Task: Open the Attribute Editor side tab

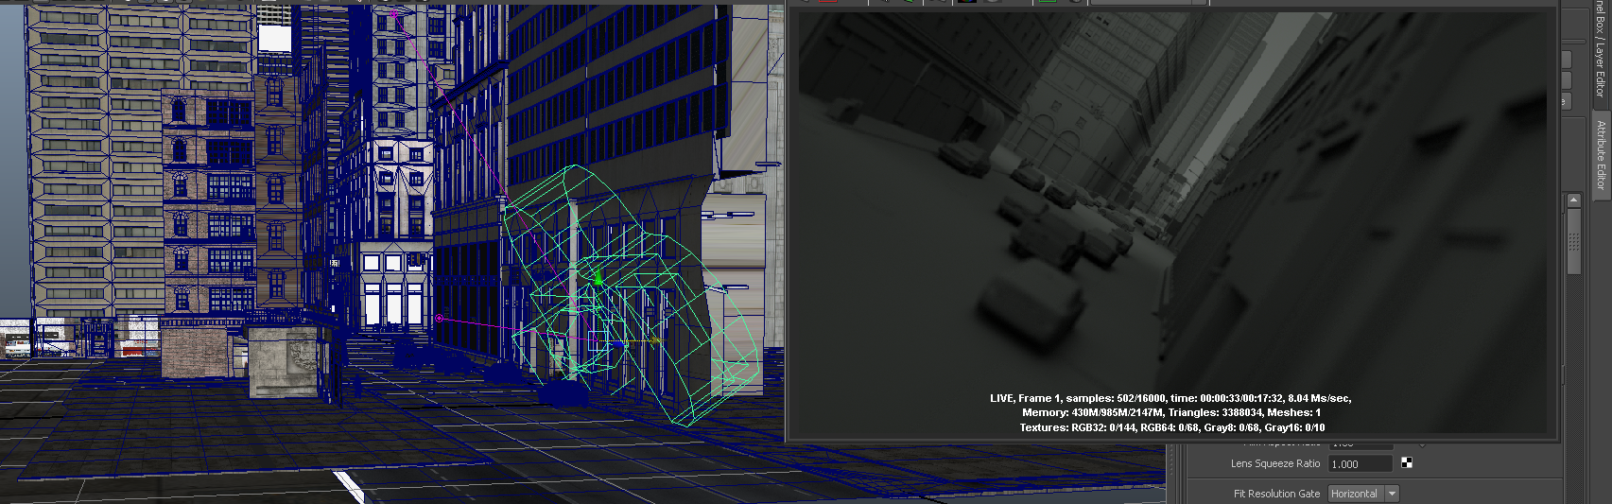Action: click(1601, 154)
